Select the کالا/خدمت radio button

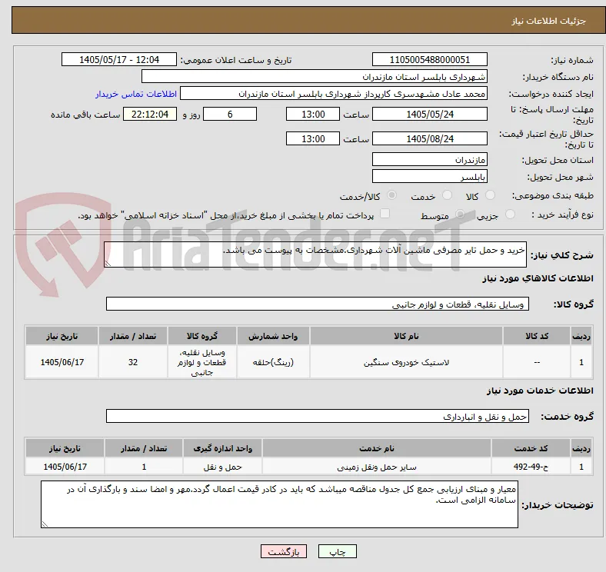pos(391,195)
